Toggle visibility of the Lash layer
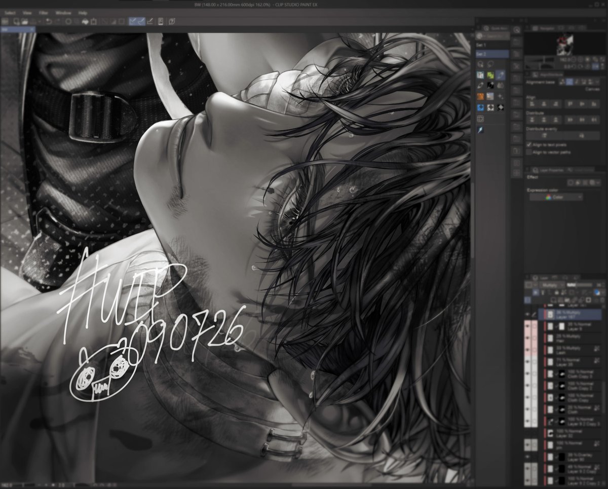This screenshot has height=489, width=608. point(527,350)
